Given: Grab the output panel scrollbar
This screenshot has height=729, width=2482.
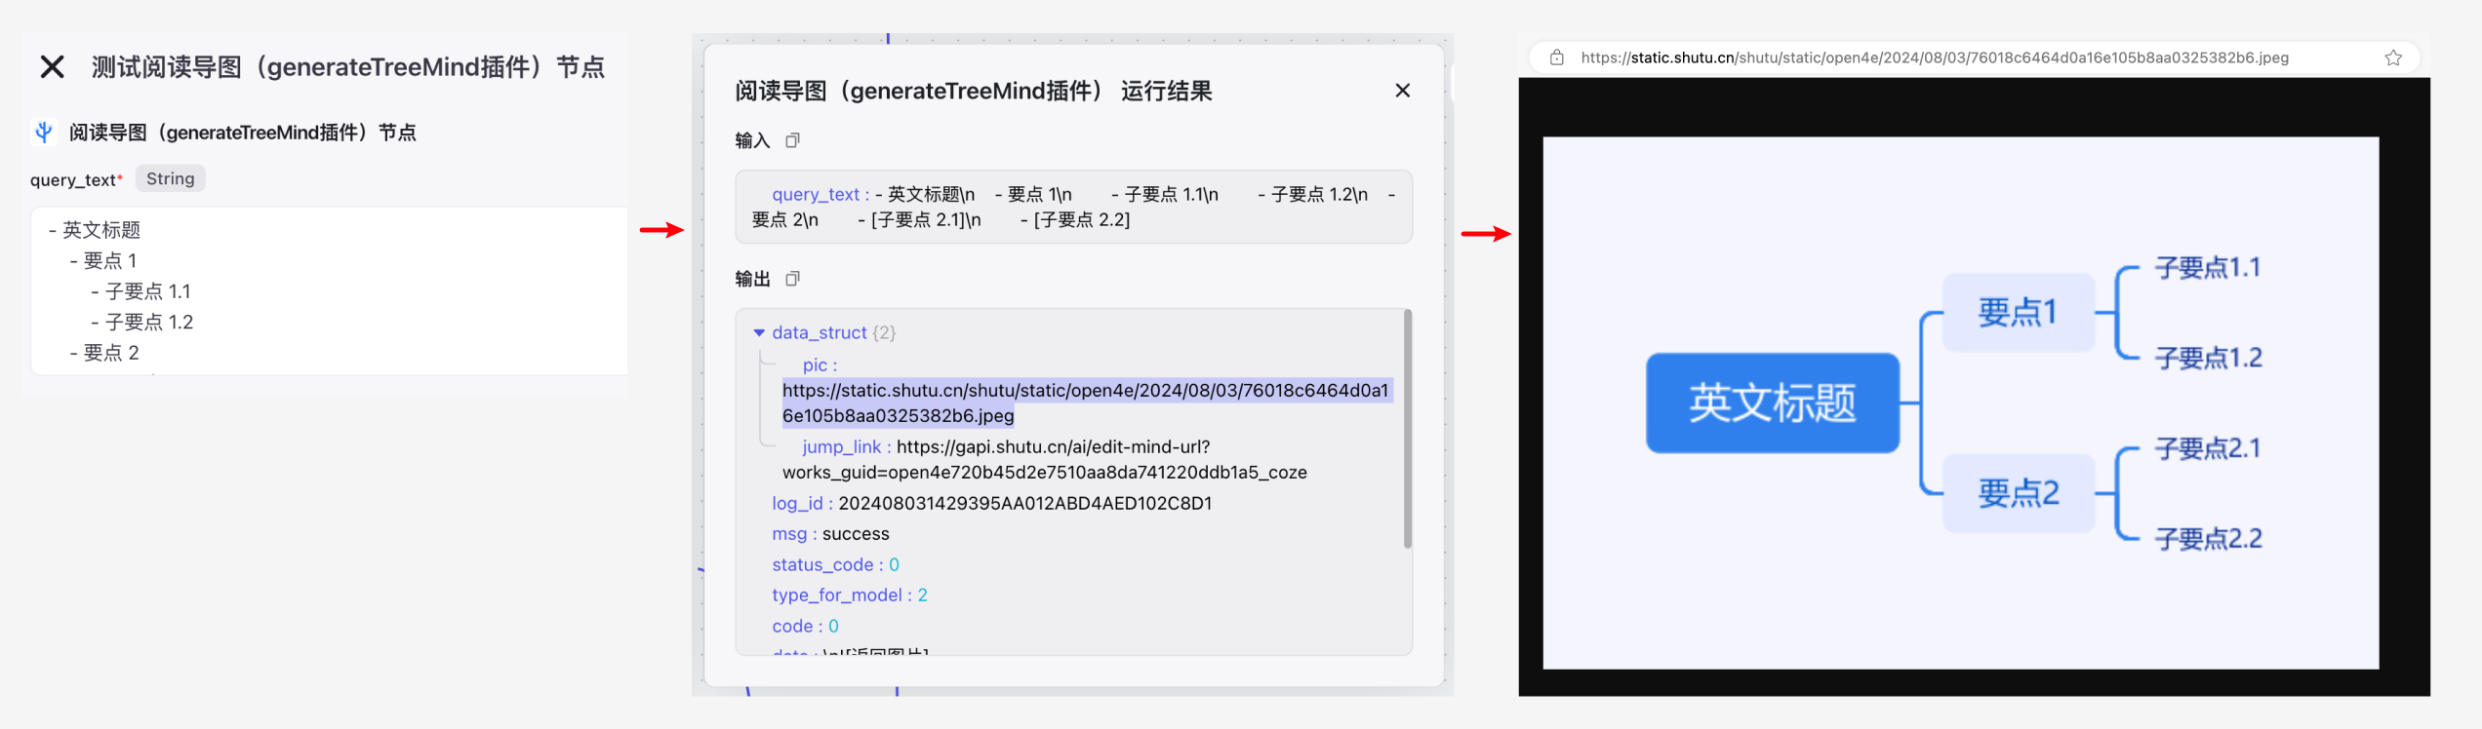Looking at the screenshot, I should pos(1407,429).
